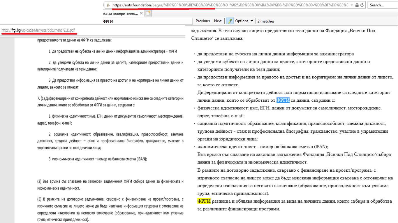Click the Search box beside address bar
This screenshot has width=398, height=223.
(383, 5)
